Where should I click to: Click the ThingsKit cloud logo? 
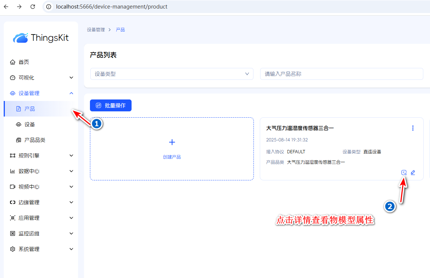20,37
